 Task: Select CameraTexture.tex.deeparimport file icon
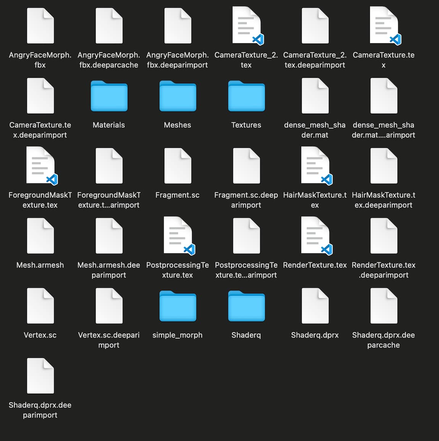click(x=40, y=96)
